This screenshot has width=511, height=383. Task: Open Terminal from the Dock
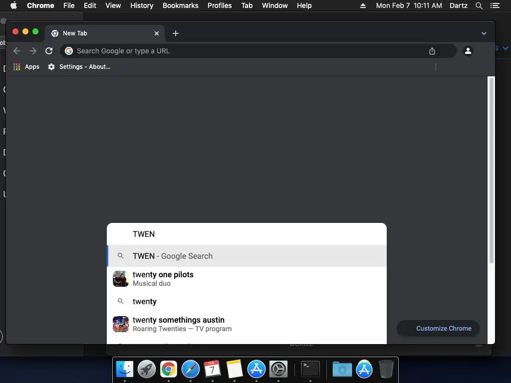click(310, 369)
